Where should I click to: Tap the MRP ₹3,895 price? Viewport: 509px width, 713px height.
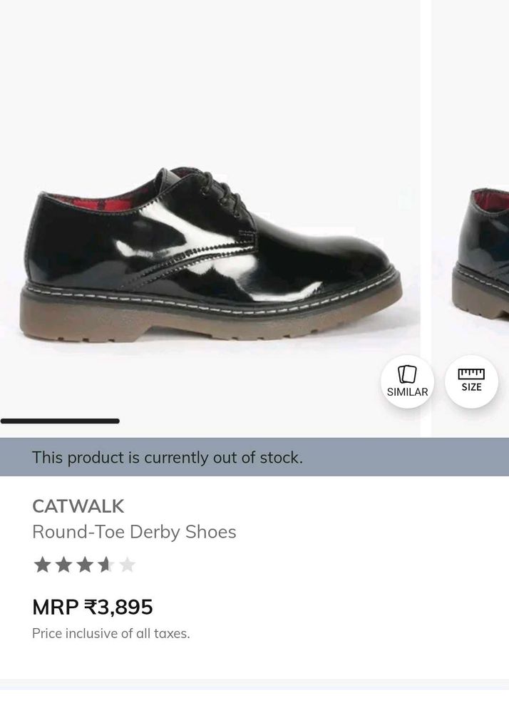(x=92, y=607)
